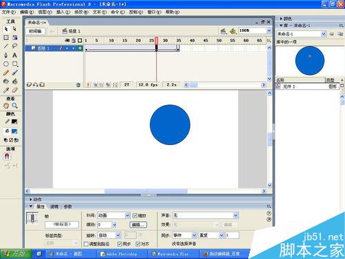Open the stage zoom 100% dropdown

pos(269,30)
